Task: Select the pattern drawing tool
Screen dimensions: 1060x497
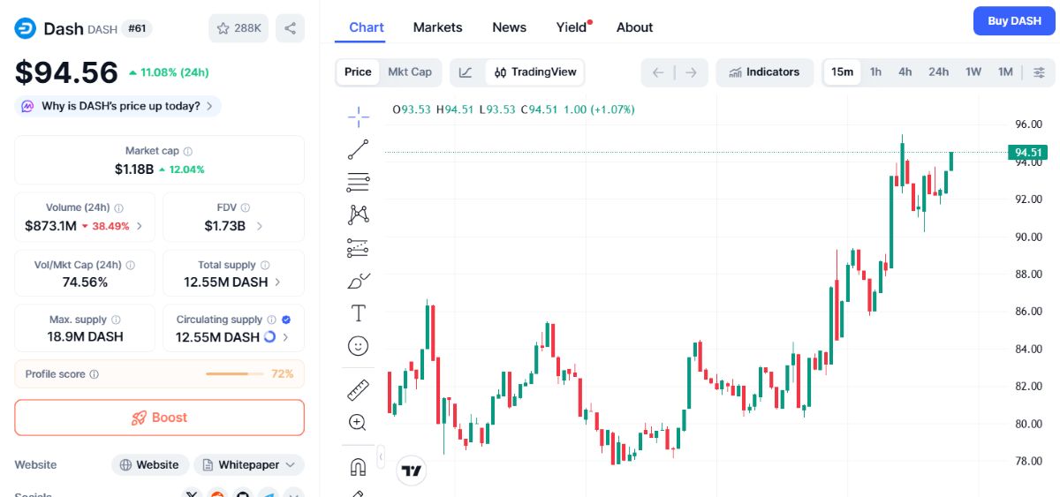Action: pos(358,215)
